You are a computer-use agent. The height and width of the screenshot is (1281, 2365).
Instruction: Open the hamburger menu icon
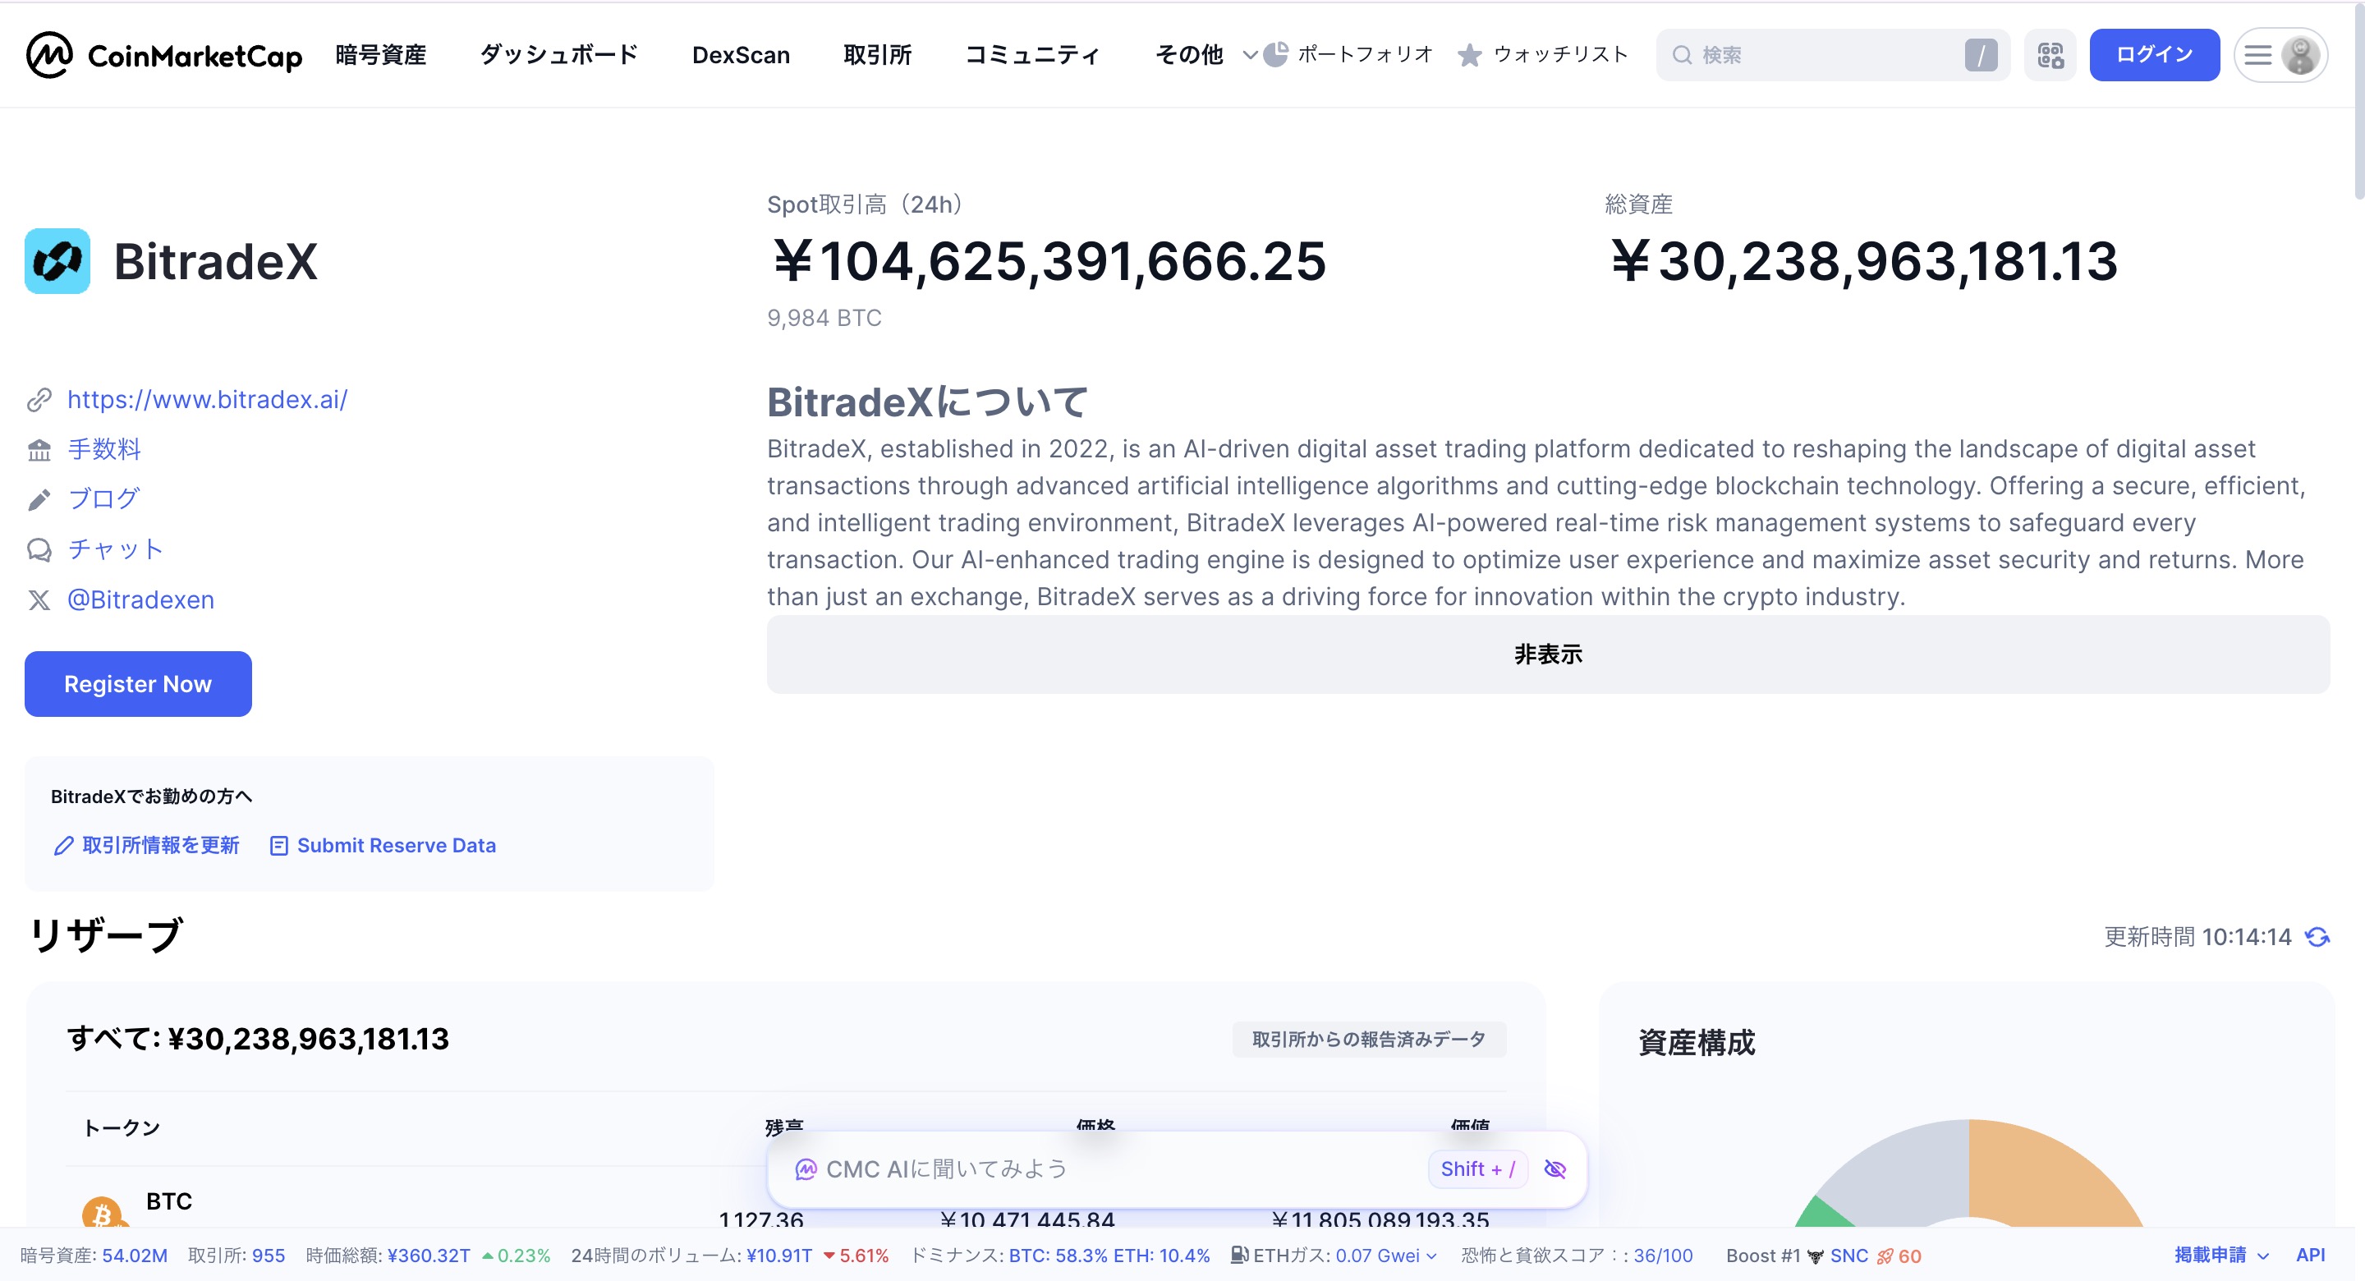2257,55
